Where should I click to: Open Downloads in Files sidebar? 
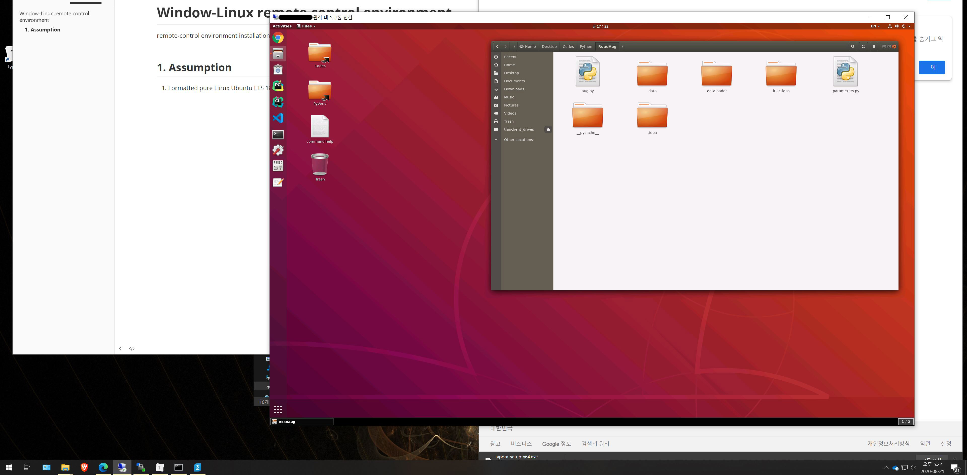pos(513,89)
